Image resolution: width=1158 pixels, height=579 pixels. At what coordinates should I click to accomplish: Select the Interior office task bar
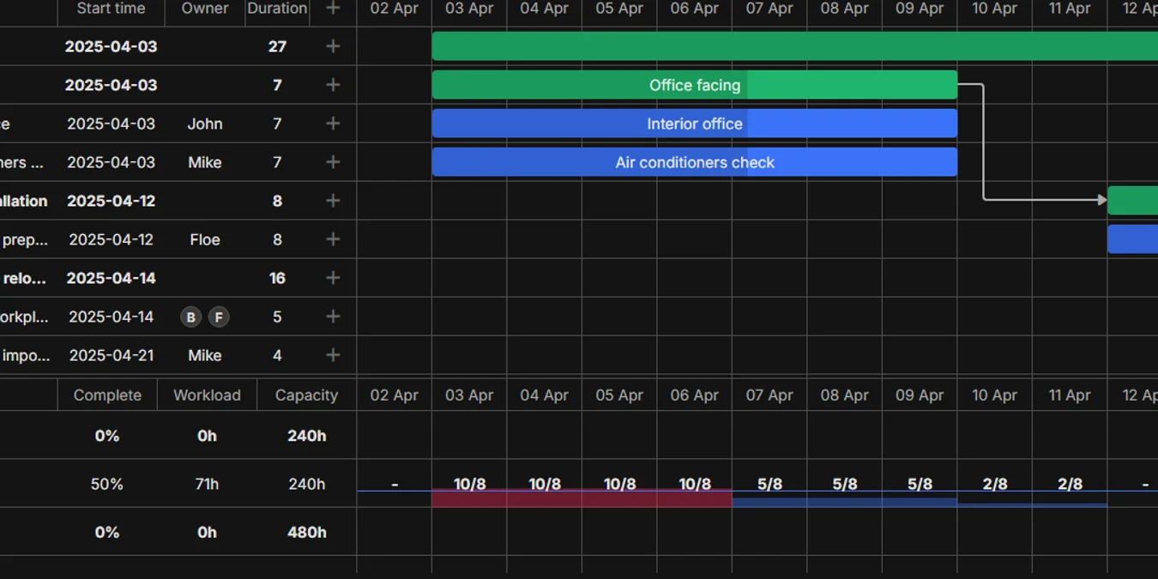coord(695,124)
